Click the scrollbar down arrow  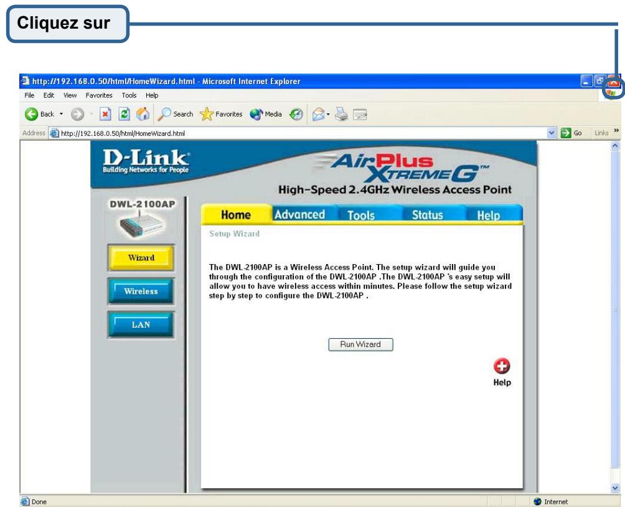tap(615, 488)
